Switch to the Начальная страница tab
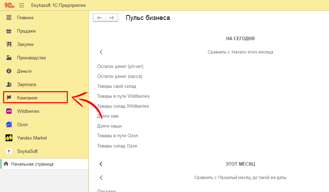329x192 pixels. (32, 164)
